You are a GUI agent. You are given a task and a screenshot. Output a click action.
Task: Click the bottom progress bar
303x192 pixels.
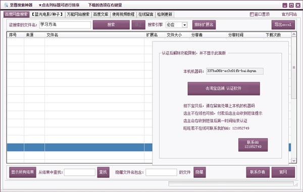pos(231,184)
